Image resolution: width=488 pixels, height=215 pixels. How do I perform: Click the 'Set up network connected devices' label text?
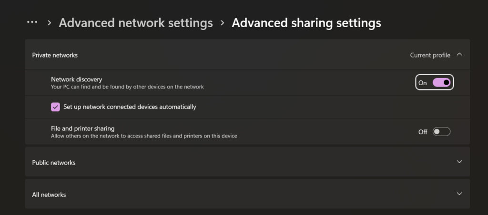[130, 107]
